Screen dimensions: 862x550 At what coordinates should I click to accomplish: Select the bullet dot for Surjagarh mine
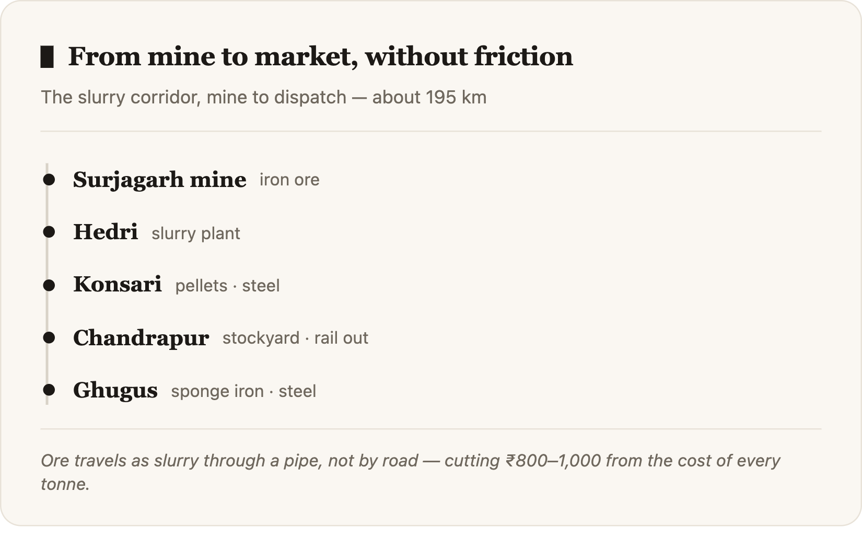pyautogui.click(x=49, y=180)
